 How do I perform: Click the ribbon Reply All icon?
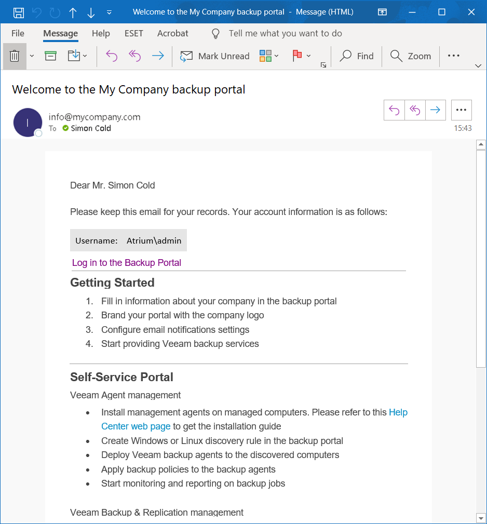[134, 56]
